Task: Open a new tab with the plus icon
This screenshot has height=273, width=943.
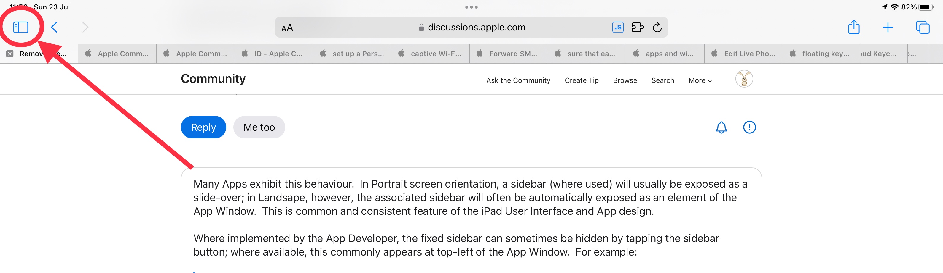Action: (x=888, y=27)
